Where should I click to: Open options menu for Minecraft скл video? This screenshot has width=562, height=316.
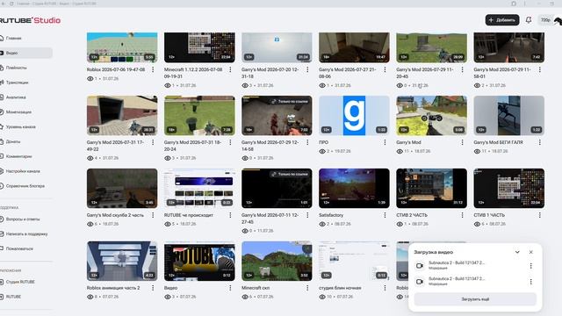[x=307, y=288]
